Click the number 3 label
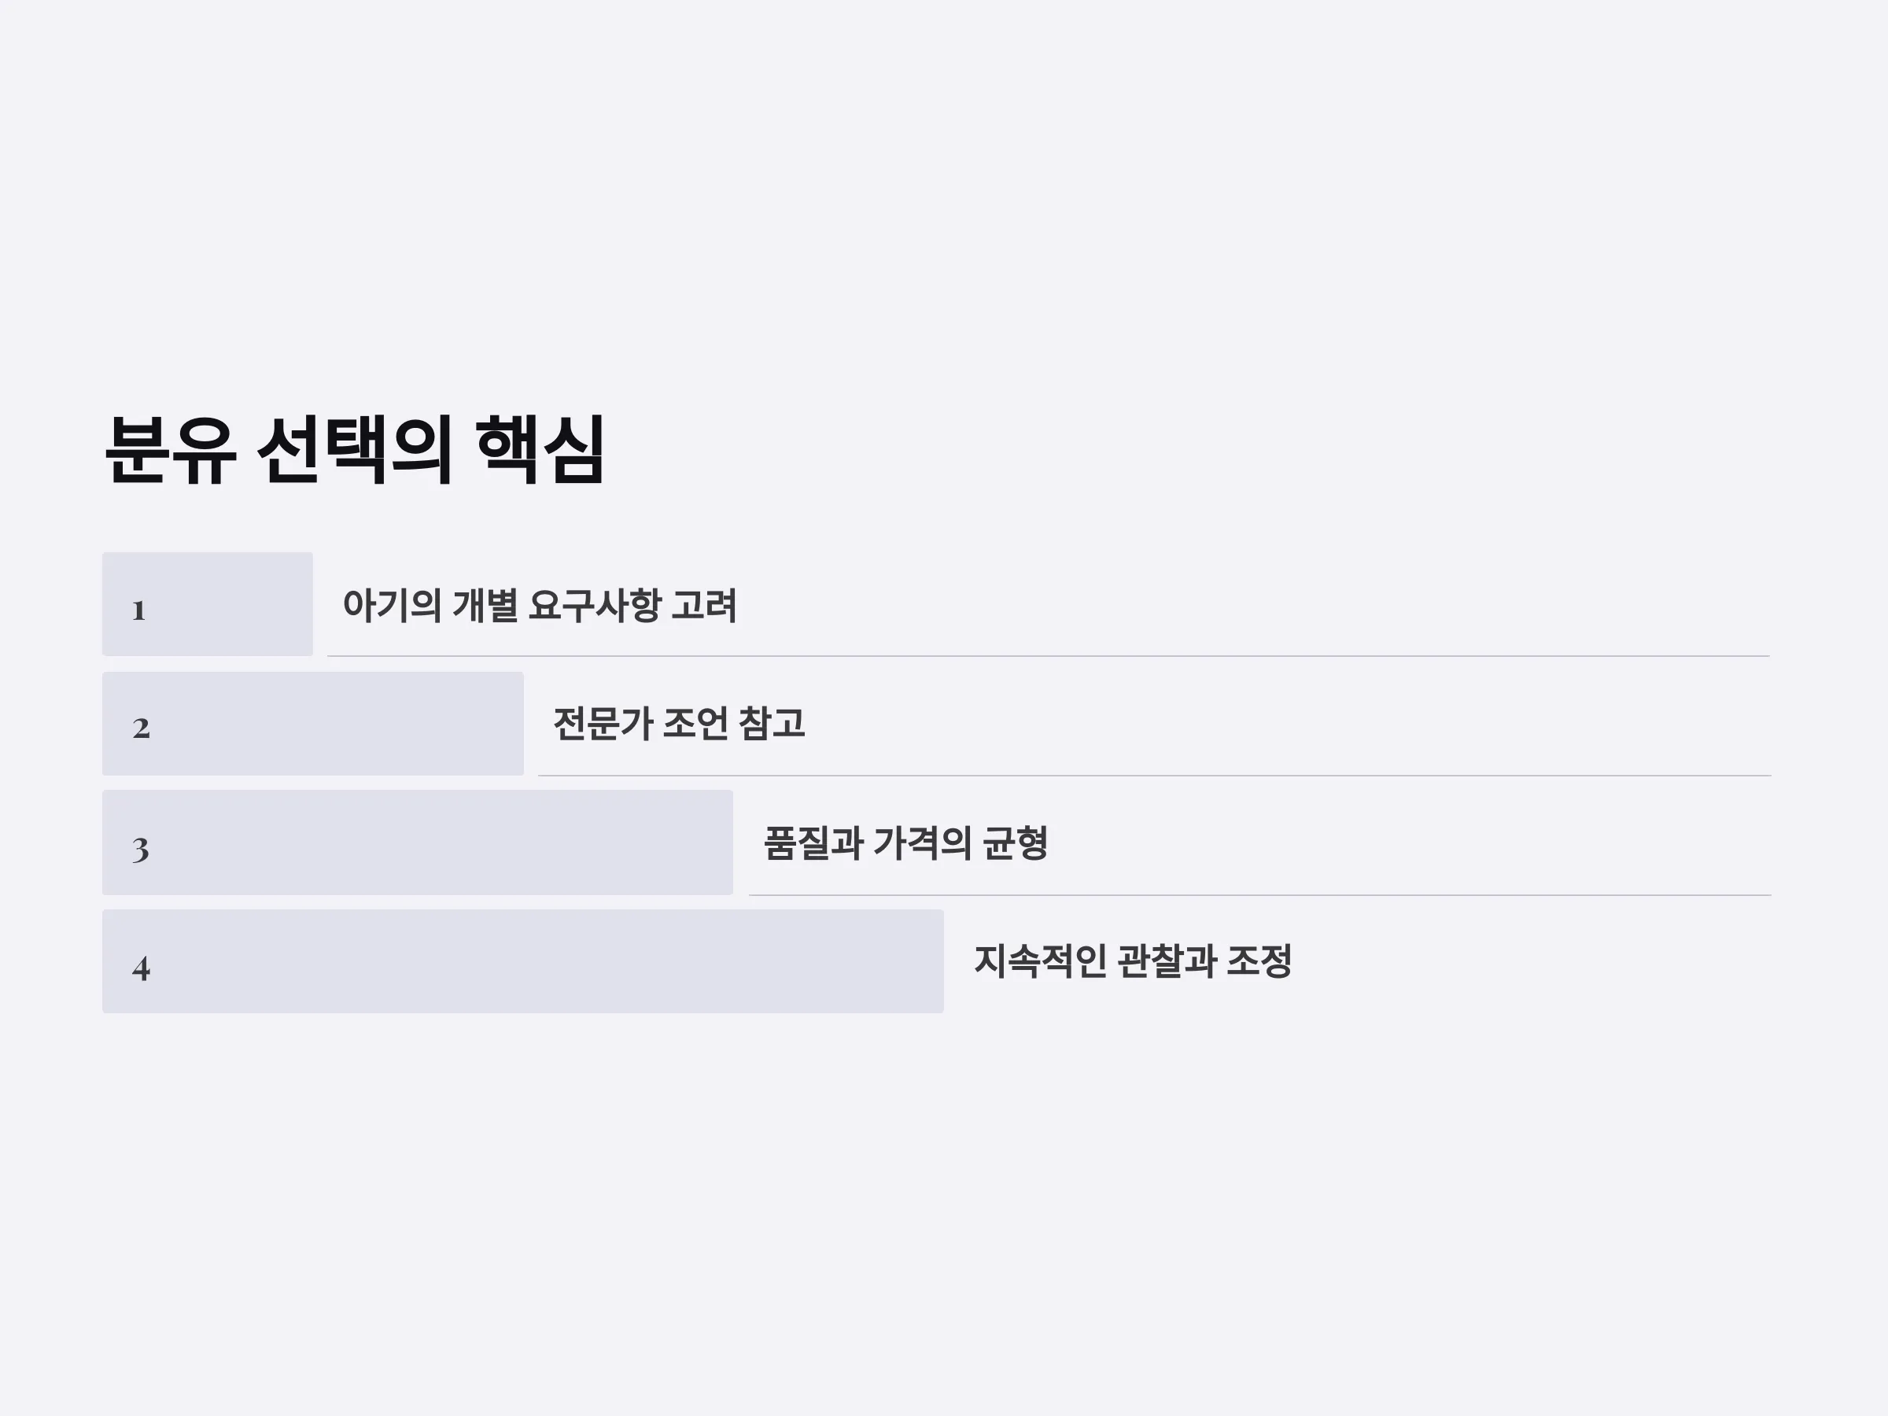This screenshot has height=1416, width=1888. click(141, 850)
